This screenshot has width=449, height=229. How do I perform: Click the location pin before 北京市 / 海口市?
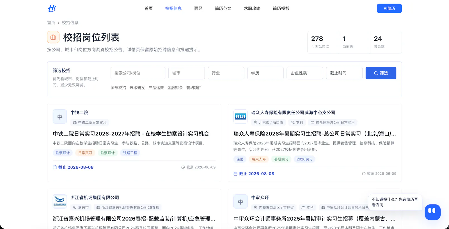pos(255,123)
